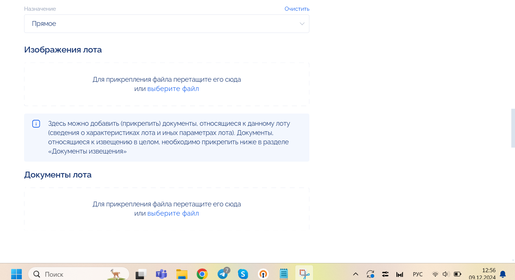Open Skype from the taskbar

tap(243, 274)
